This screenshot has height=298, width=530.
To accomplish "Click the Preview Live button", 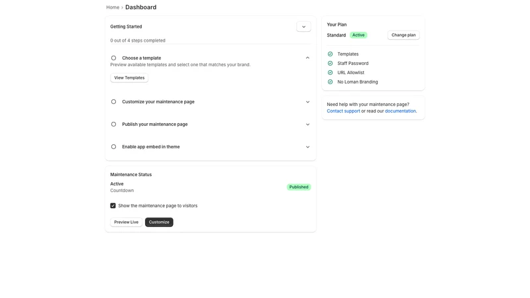I will 126,222.
